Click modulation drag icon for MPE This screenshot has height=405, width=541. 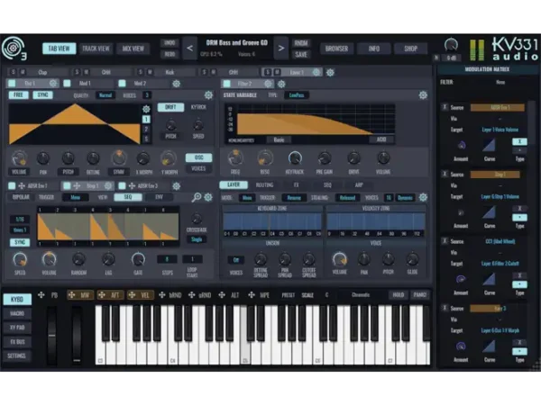coord(252,295)
